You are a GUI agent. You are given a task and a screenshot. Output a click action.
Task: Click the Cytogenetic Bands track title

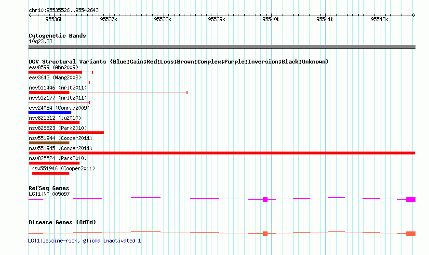point(57,36)
